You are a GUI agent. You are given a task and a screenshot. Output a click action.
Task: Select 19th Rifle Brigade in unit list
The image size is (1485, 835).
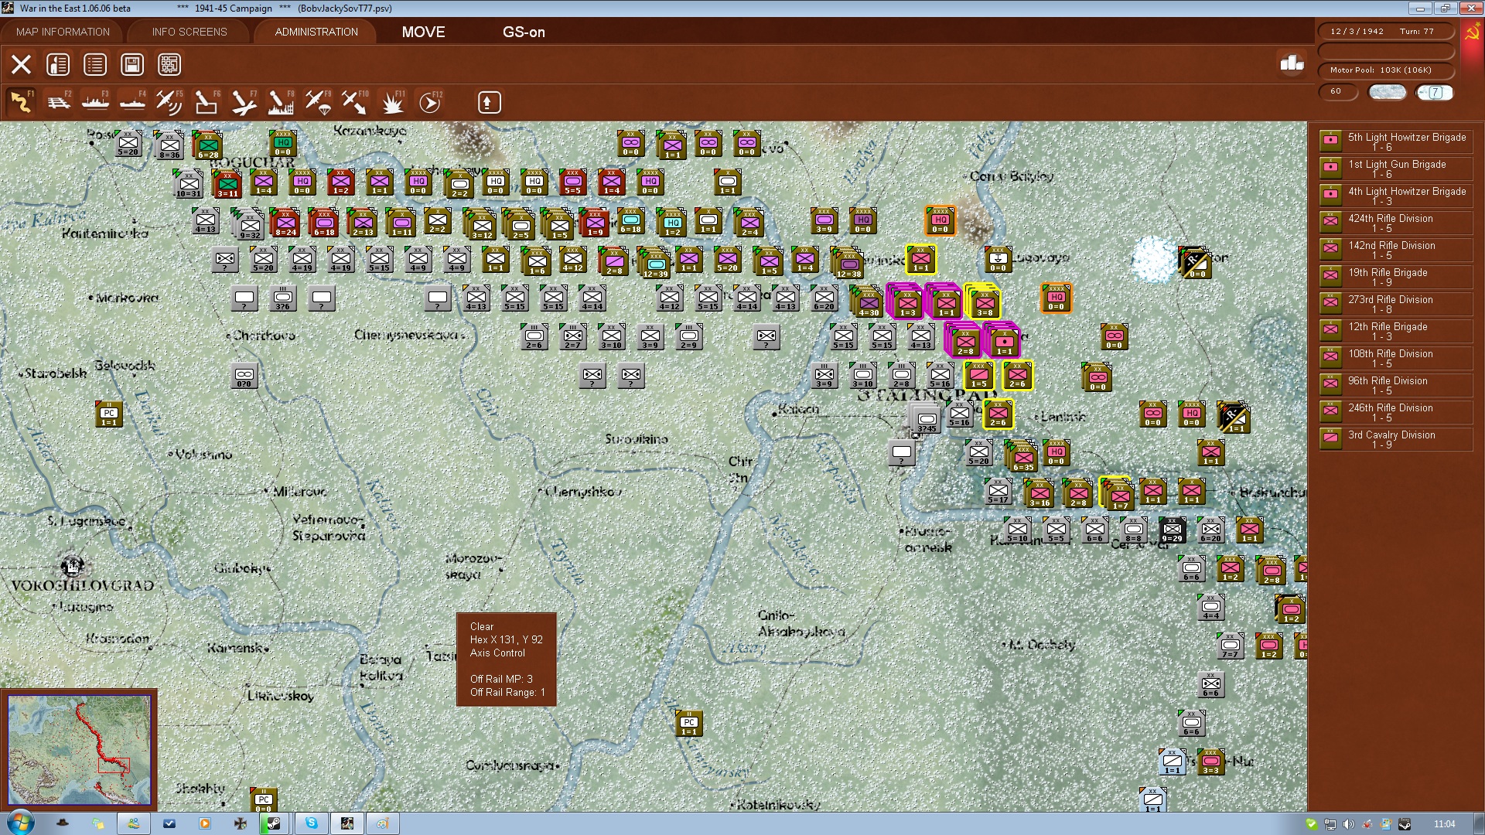coord(1395,277)
